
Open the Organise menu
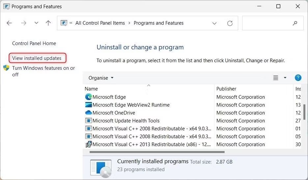(x=101, y=78)
